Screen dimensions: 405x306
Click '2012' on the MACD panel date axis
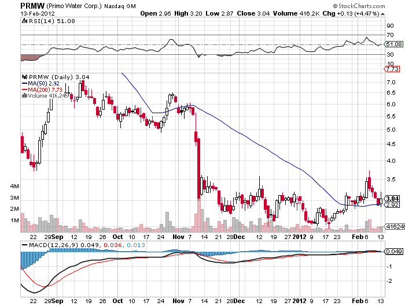point(299,301)
